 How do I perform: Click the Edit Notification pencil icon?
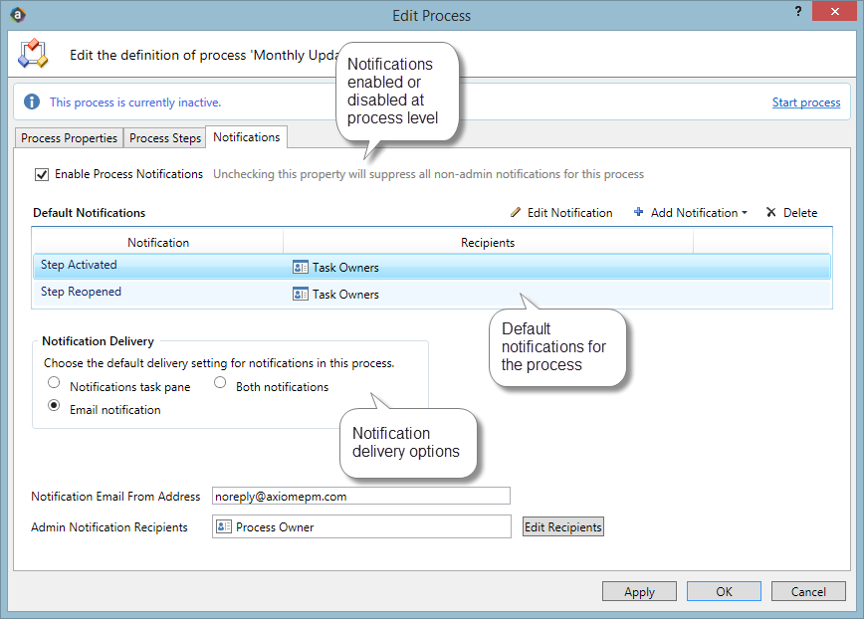tap(516, 212)
